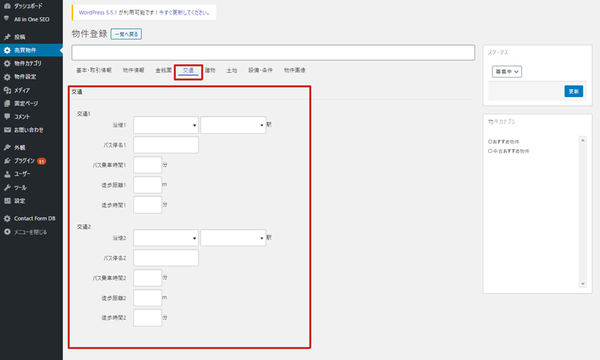Open the 沿線2 station dropdown

pos(233,238)
